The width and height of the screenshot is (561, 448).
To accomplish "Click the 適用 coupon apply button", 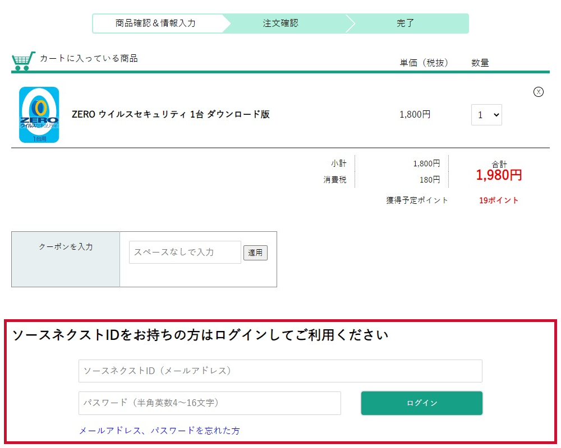I will (x=255, y=252).
